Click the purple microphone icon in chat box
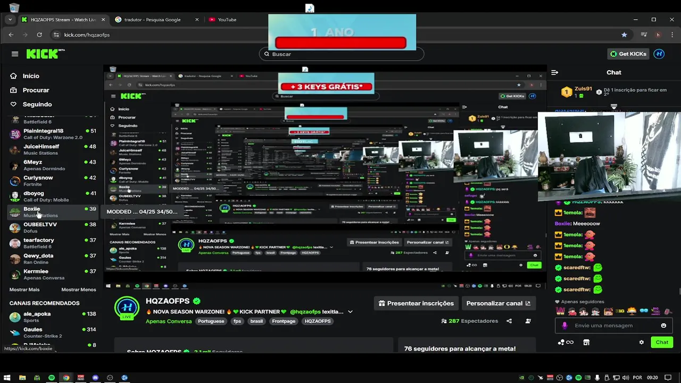 [x=564, y=326]
